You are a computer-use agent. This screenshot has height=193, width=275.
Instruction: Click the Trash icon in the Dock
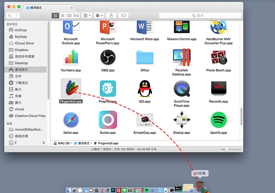pyautogui.click(x=200, y=186)
